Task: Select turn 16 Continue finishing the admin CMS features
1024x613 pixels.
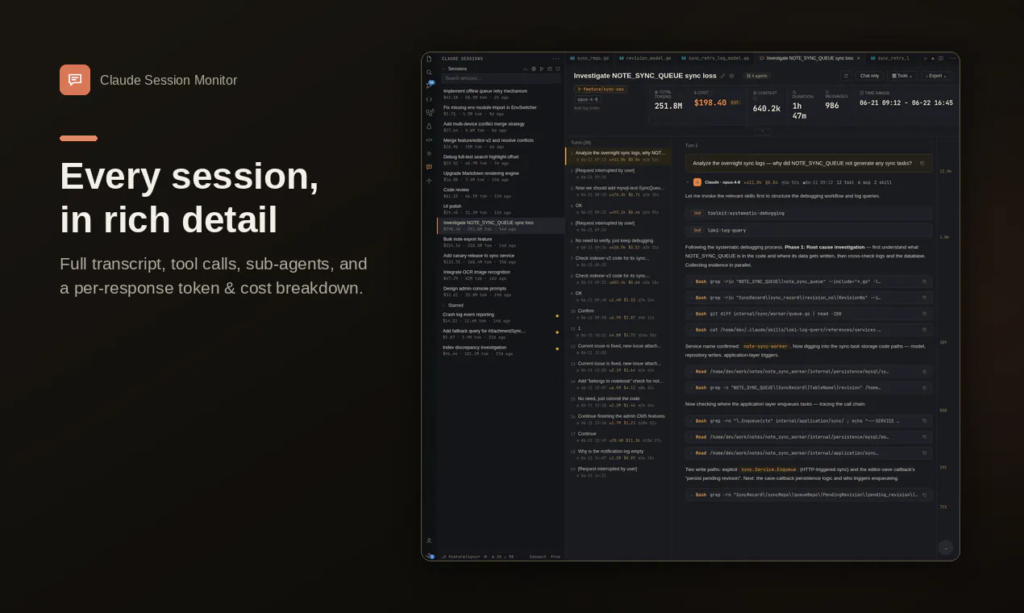Action: pyautogui.click(x=618, y=419)
